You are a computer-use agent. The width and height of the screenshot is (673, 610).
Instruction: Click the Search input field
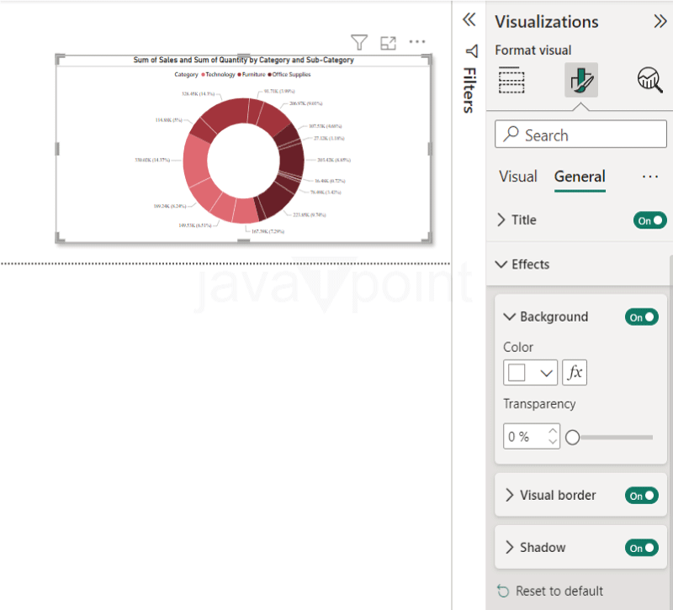[580, 134]
